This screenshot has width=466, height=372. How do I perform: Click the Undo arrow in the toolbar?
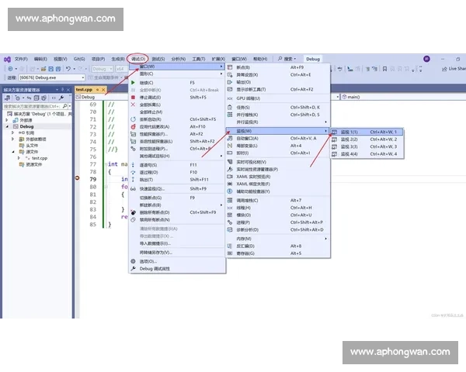pyautogui.click(x=68, y=69)
